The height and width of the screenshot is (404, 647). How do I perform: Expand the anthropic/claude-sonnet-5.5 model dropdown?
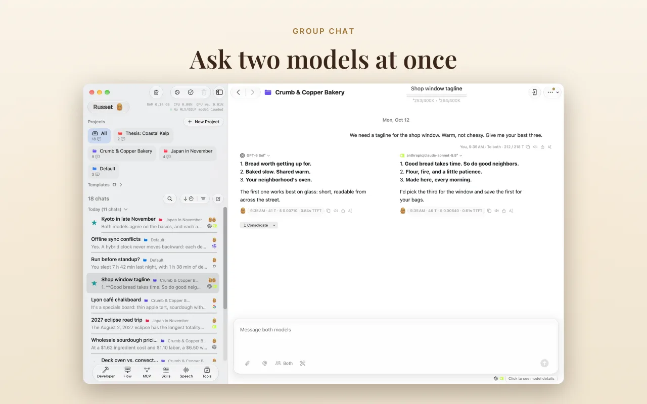click(x=460, y=156)
